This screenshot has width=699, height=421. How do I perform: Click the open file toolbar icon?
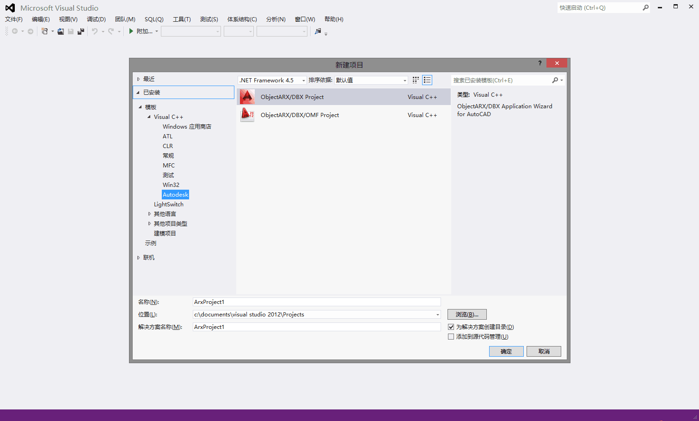[x=61, y=31]
